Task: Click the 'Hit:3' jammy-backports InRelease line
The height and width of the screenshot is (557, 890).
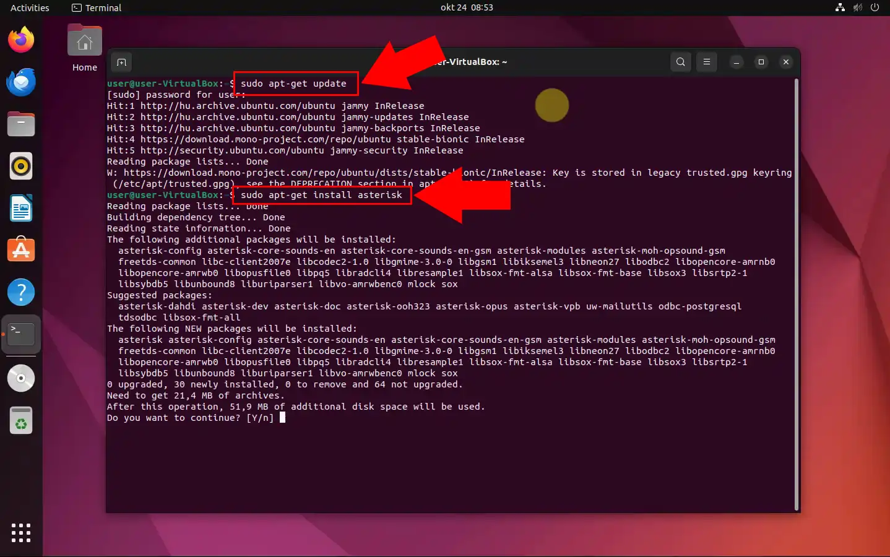Action: coord(293,128)
